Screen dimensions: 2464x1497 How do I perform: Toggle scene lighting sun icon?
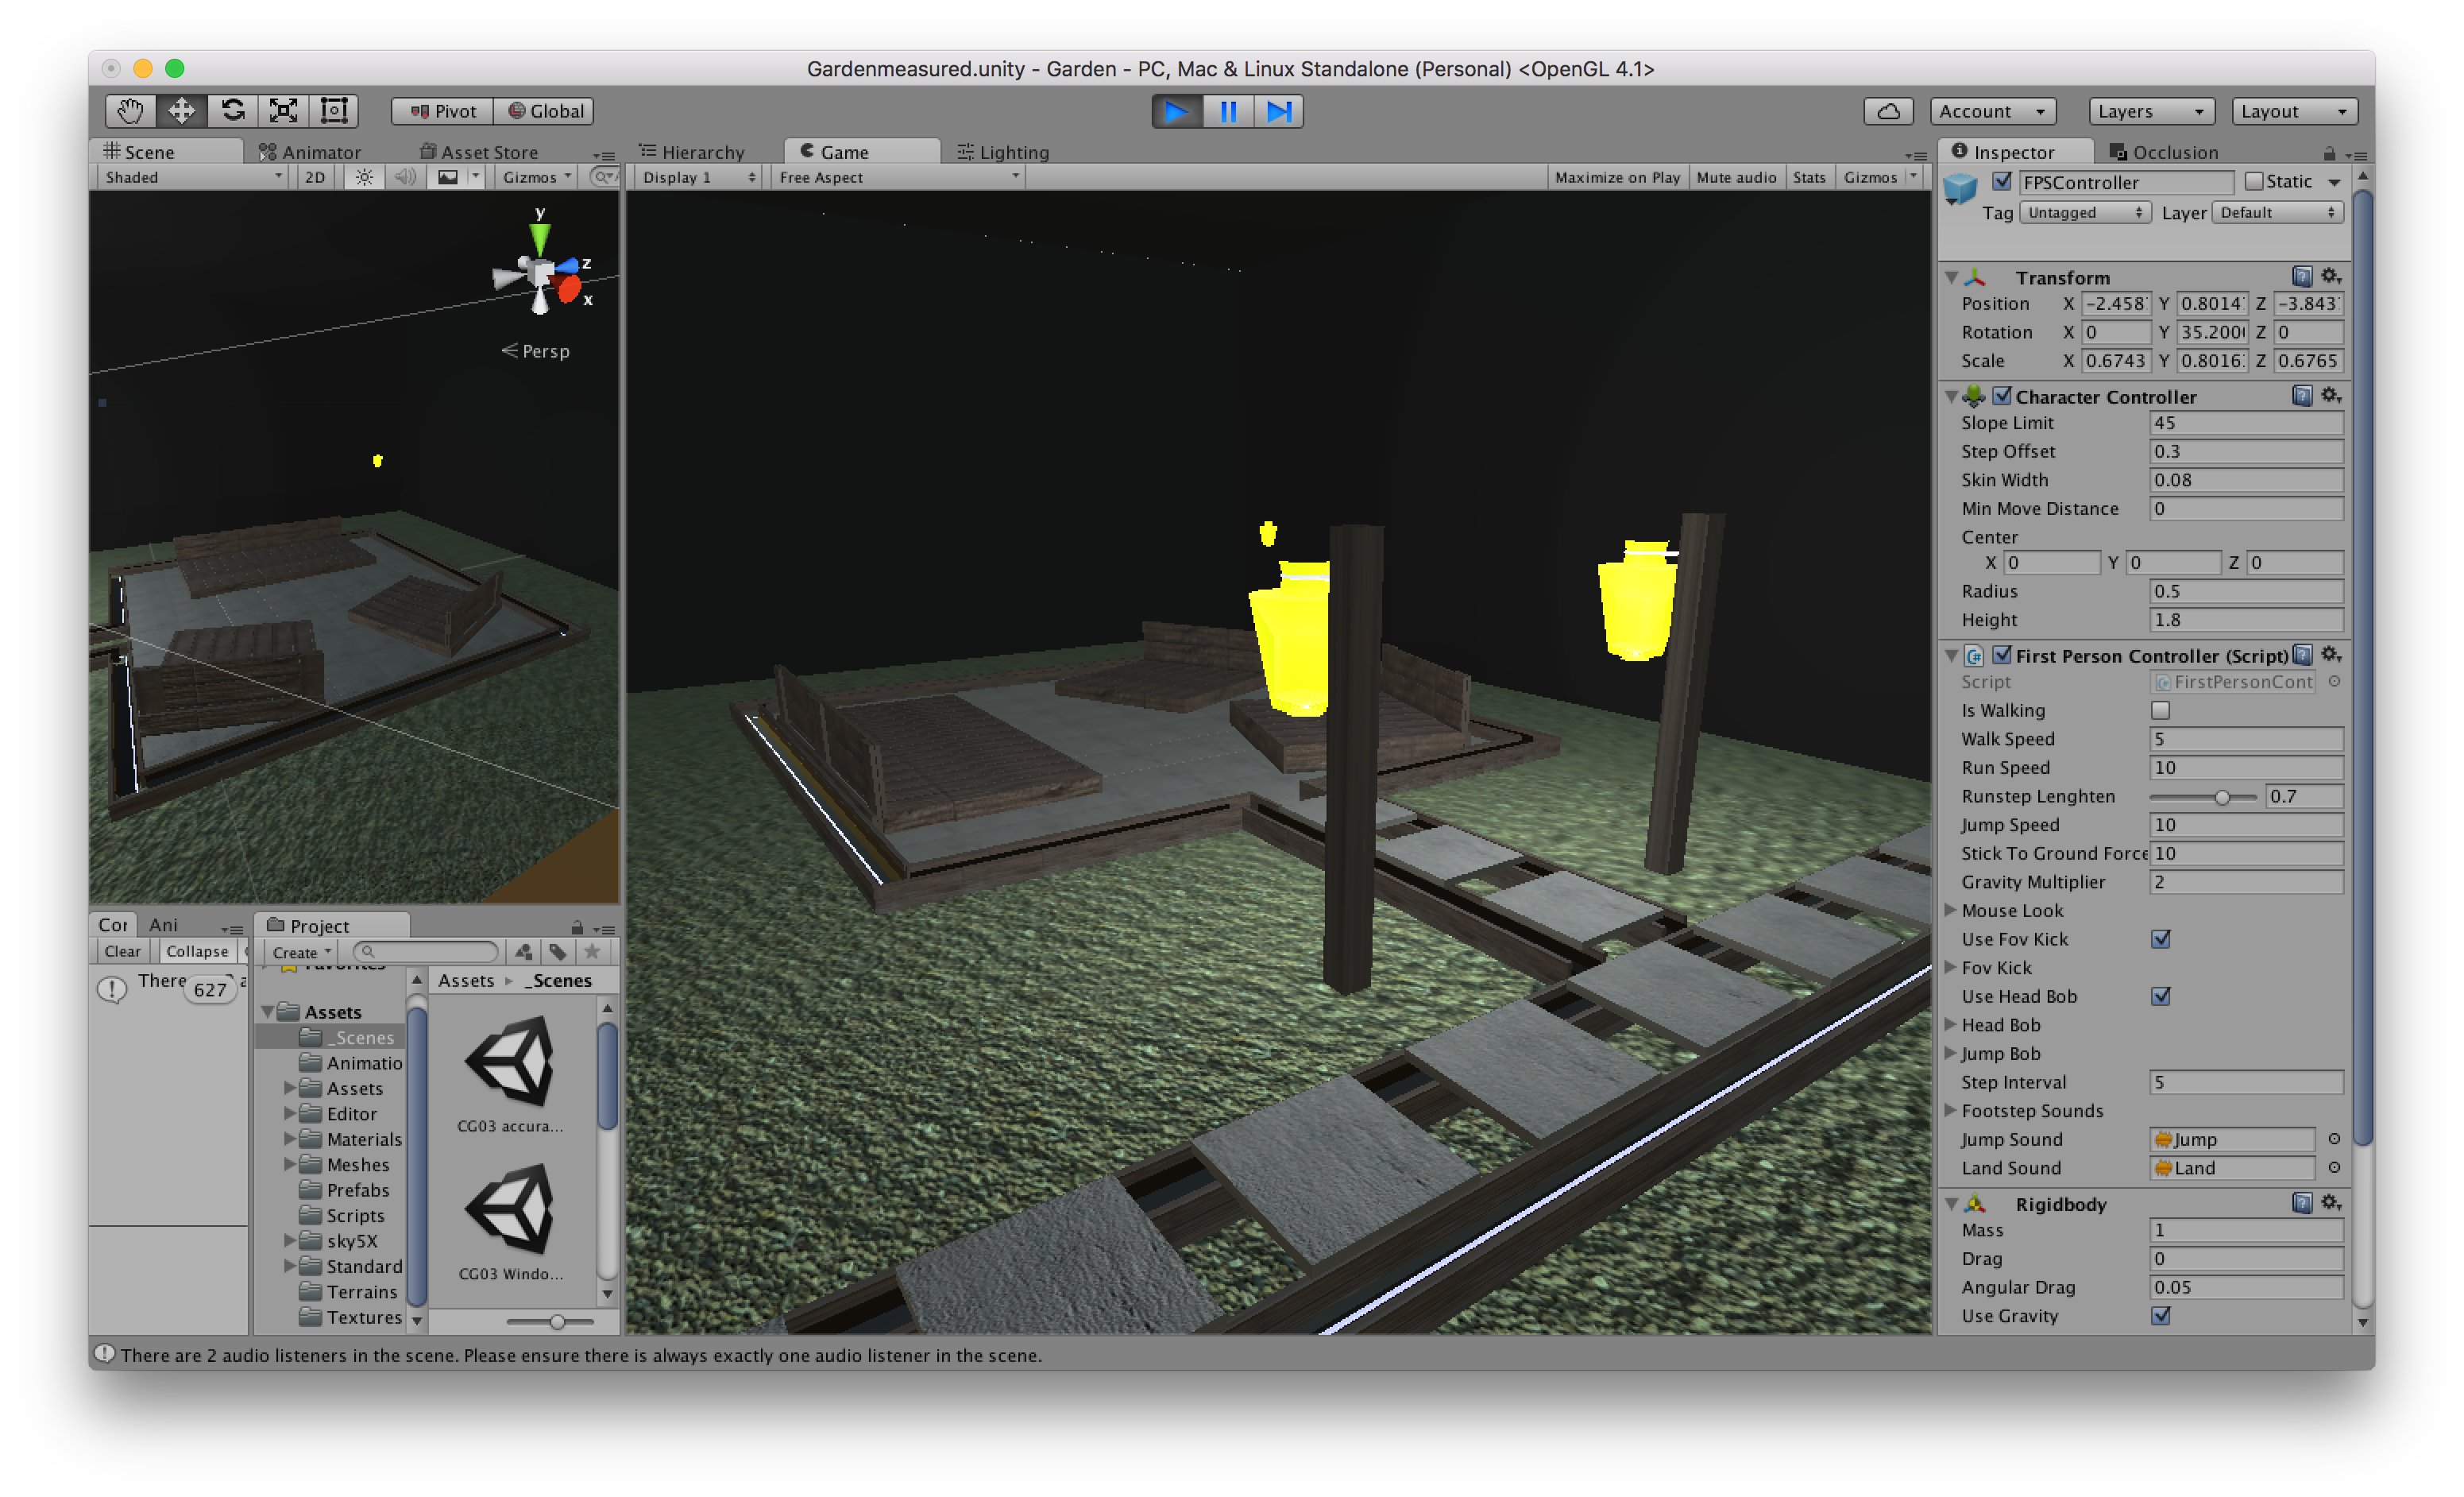[364, 177]
